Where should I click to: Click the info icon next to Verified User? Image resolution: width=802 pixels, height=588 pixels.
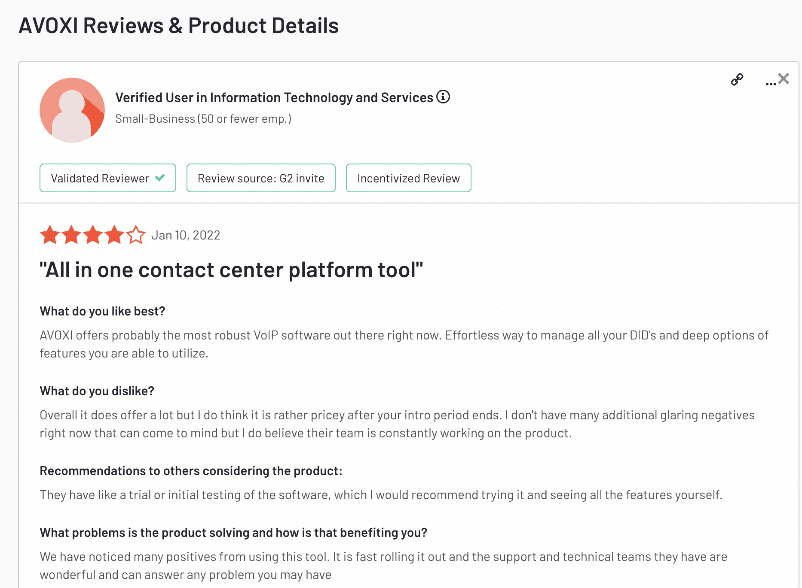pyautogui.click(x=443, y=97)
